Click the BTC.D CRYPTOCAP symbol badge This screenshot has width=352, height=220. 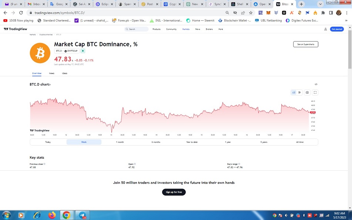coord(67,51)
